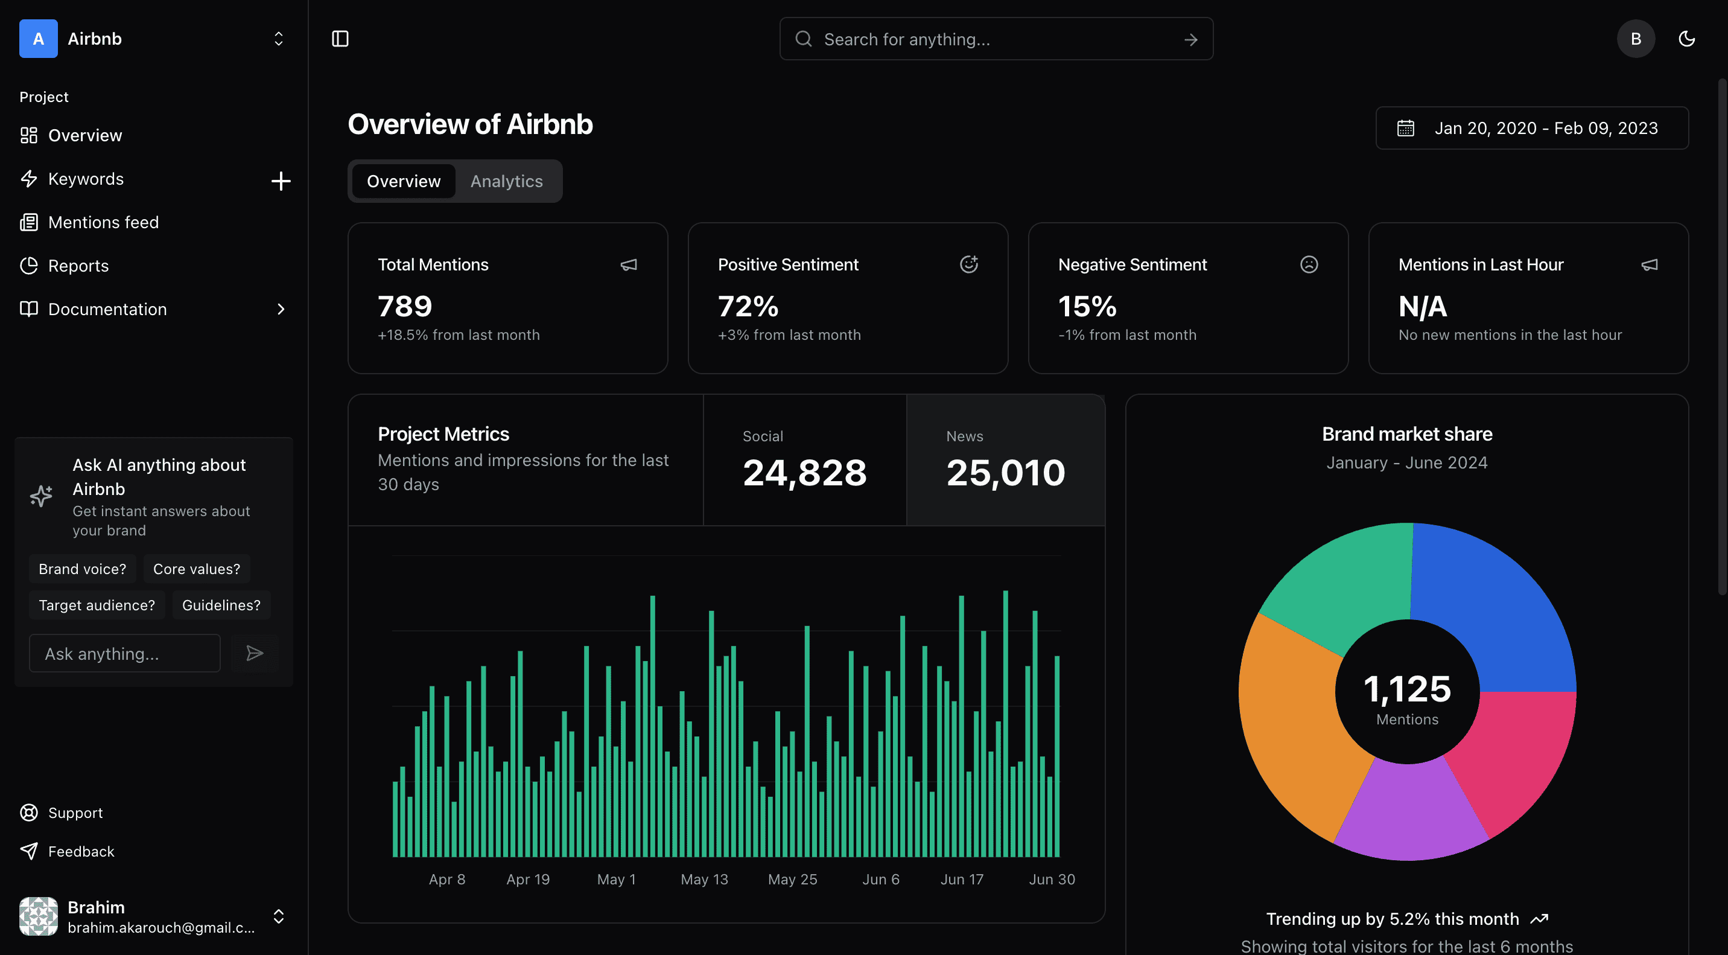Click the Airbnb blue A logo
Viewport: 1728px width, 955px height.
pos(38,39)
